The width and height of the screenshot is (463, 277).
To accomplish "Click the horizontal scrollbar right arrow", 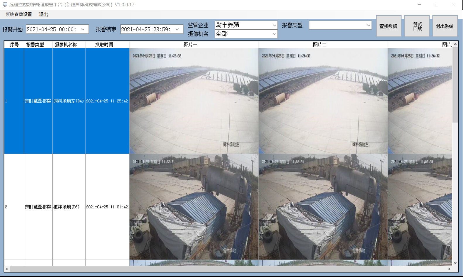I will coord(449,269).
